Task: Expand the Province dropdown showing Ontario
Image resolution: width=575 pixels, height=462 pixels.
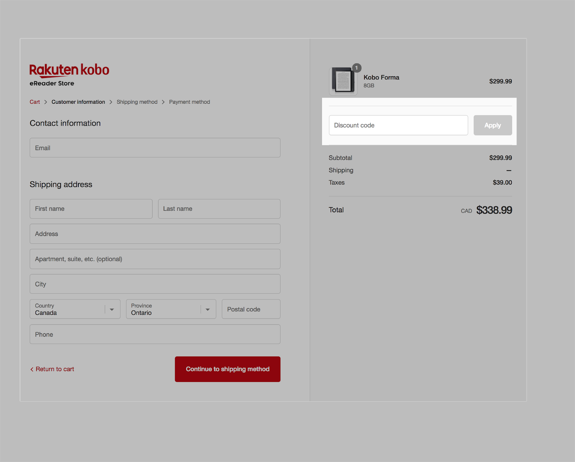Action: coord(171,309)
